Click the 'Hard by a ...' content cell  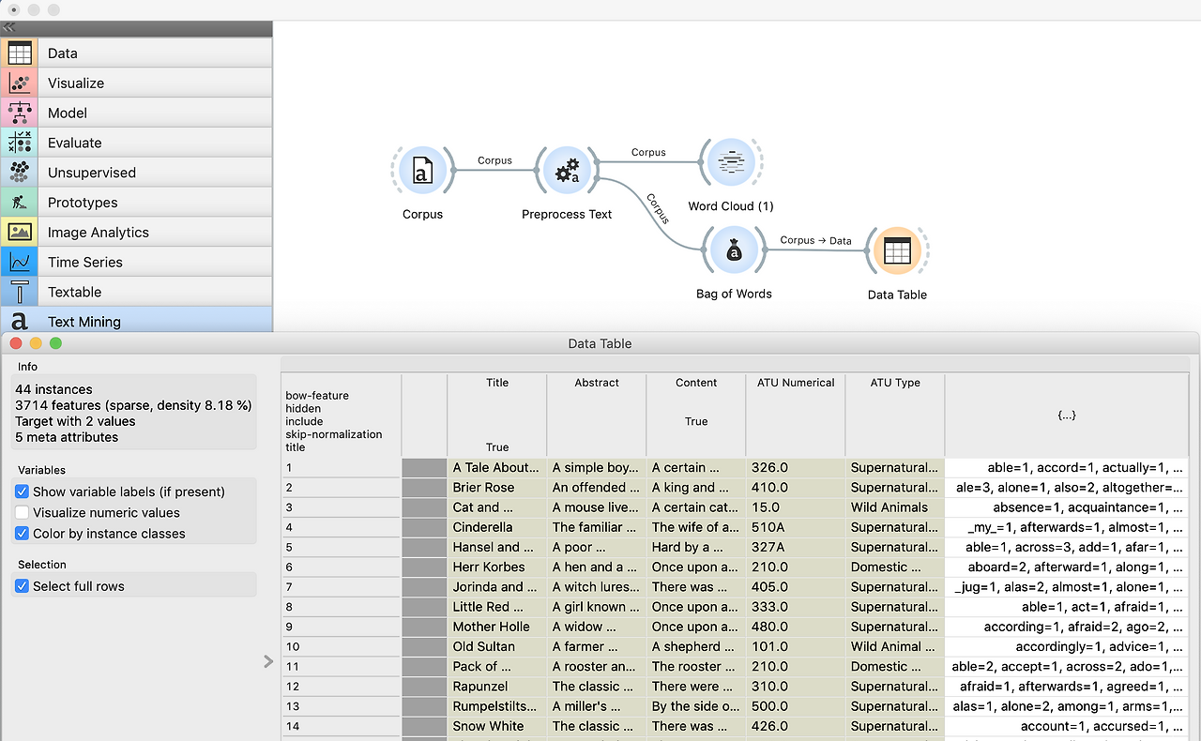696,547
